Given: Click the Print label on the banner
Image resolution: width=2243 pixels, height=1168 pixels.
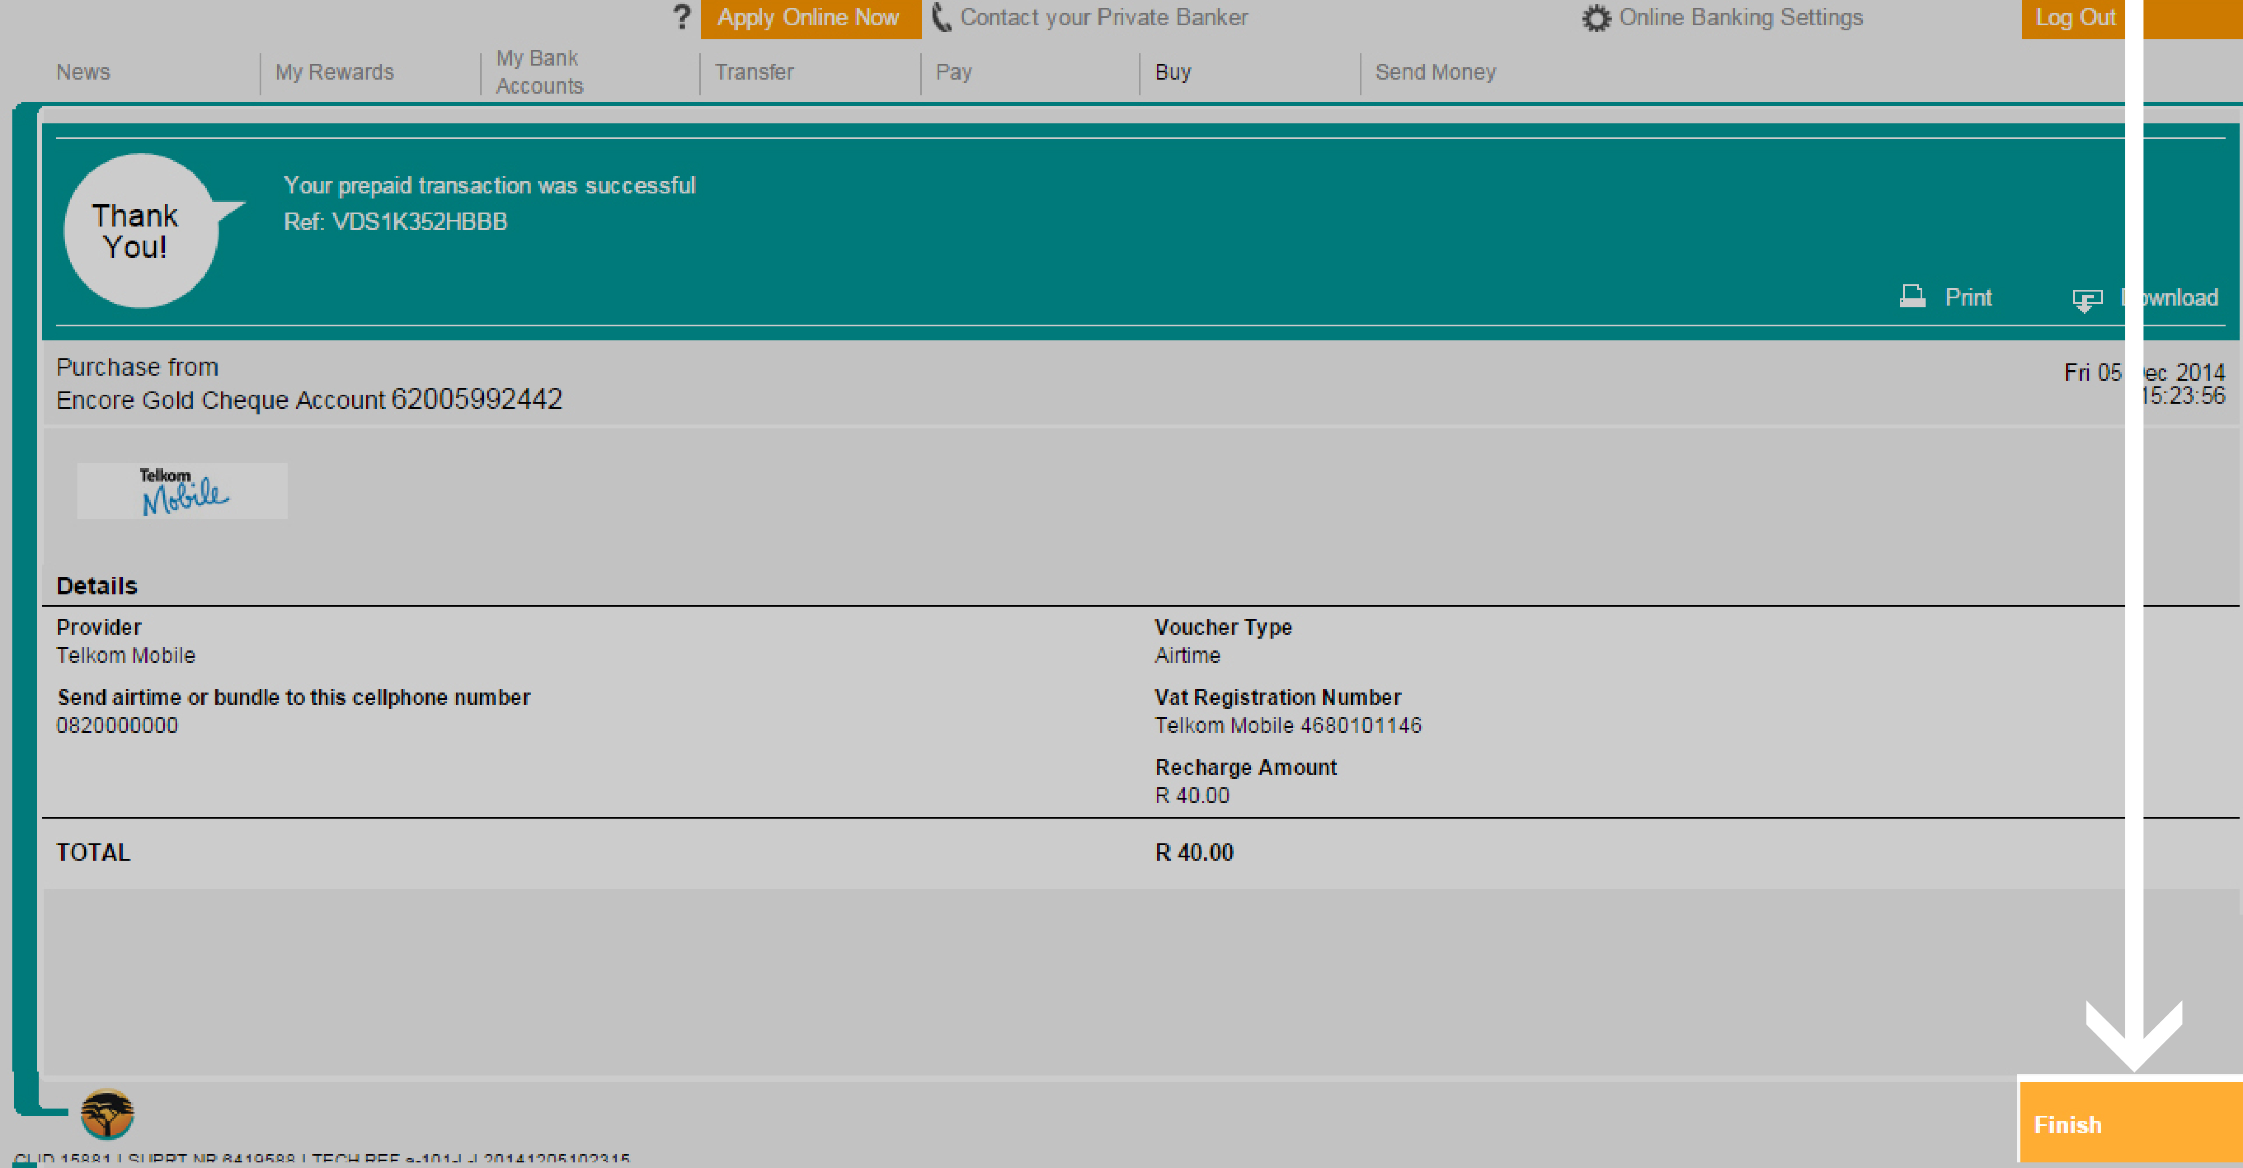Looking at the screenshot, I should (x=1969, y=297).
